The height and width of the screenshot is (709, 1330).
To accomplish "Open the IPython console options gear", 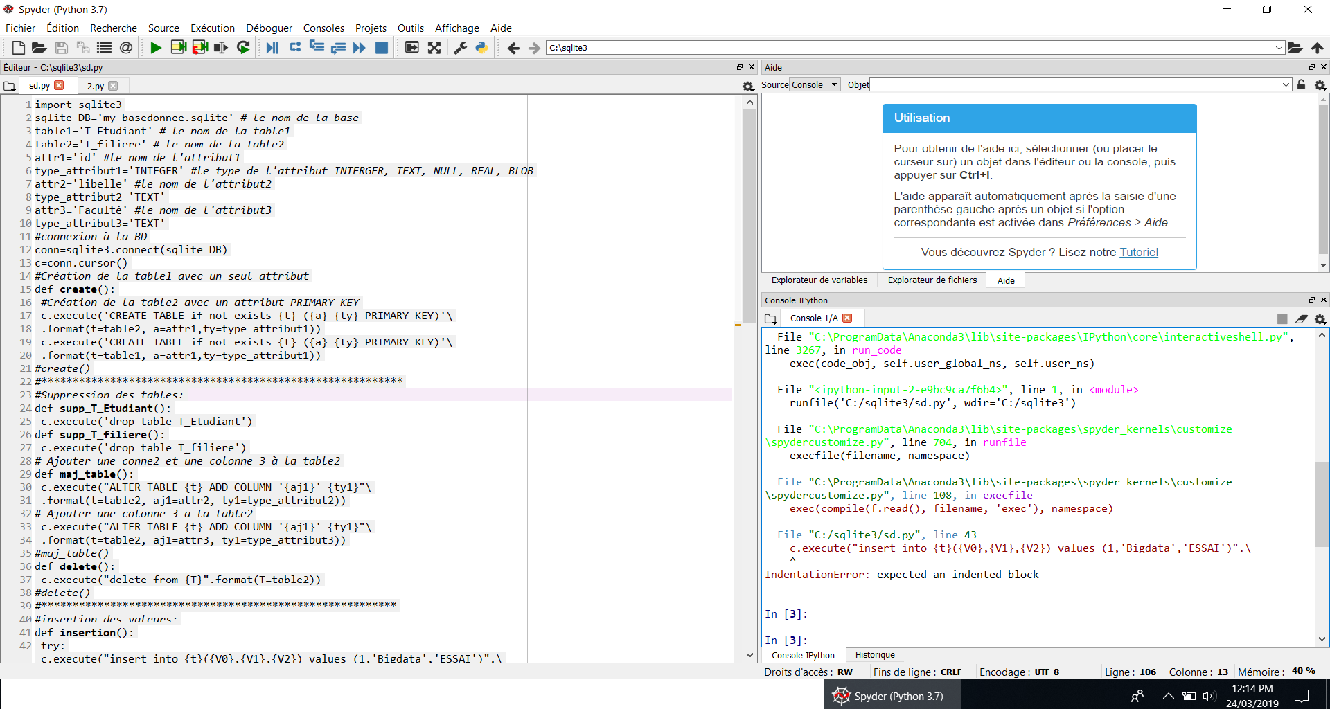I will pyautogui.click(x=1320, y=319).
